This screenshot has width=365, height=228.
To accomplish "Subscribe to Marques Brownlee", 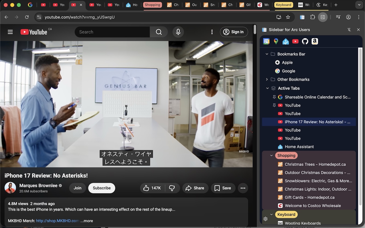I will (x=102, y=188).
